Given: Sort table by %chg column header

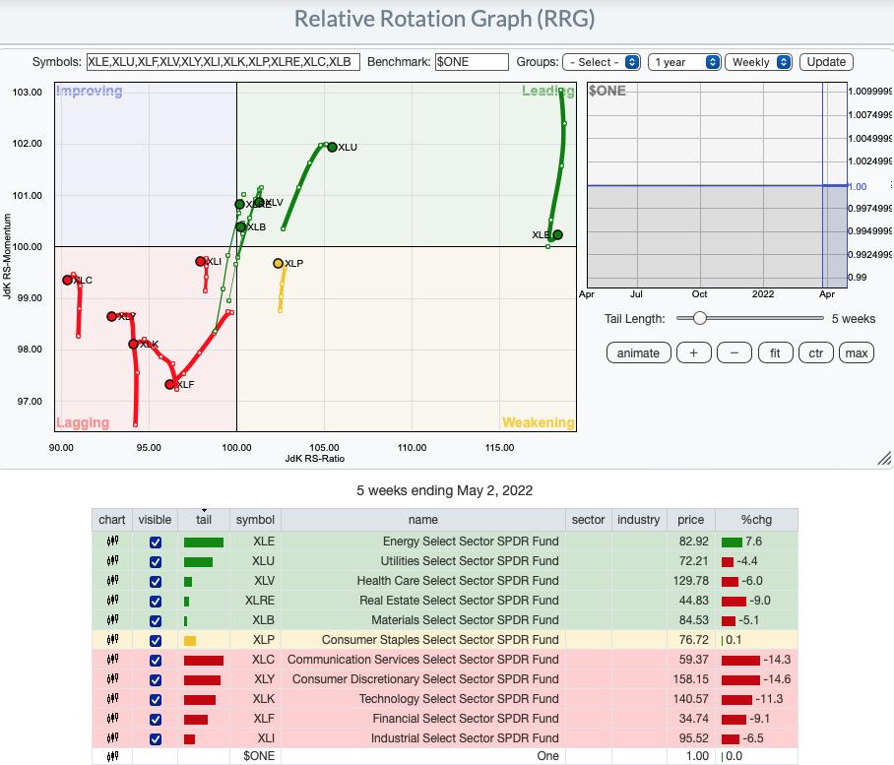Looking at the screenshot, I should tap(756, 520).
